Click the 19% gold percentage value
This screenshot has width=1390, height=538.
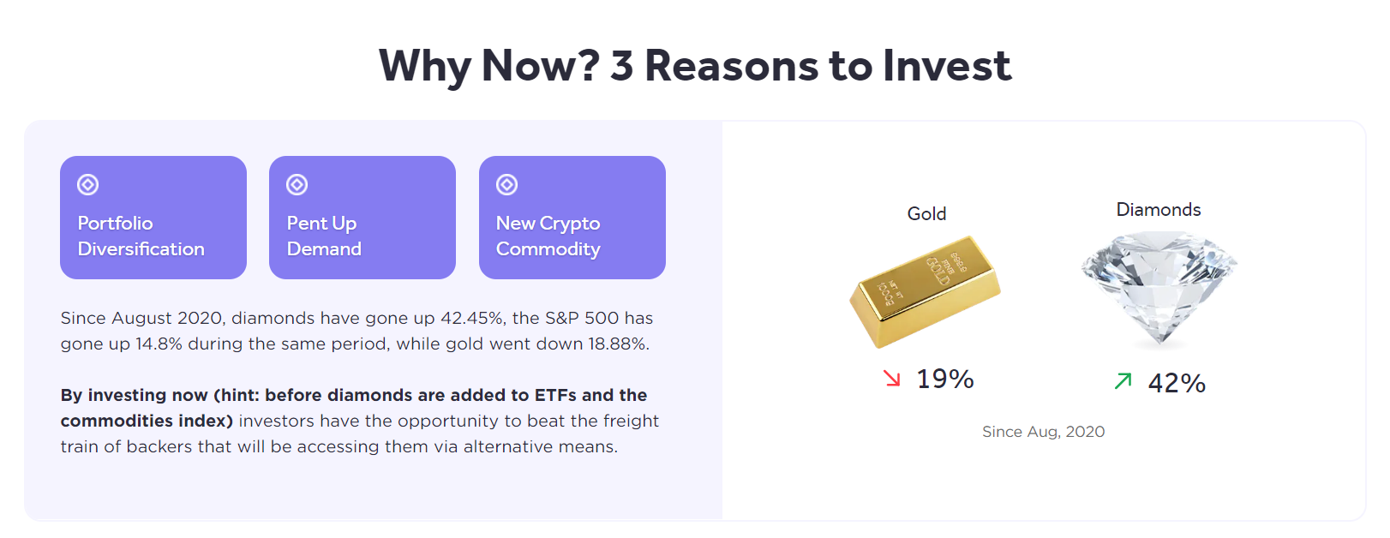(945, 379)
